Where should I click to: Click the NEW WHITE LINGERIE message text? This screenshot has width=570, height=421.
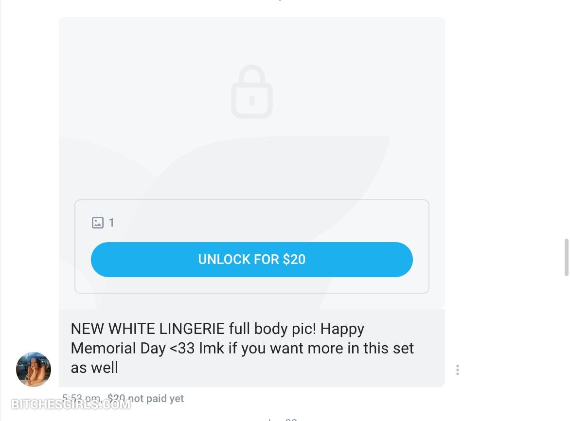pos(242,348)
